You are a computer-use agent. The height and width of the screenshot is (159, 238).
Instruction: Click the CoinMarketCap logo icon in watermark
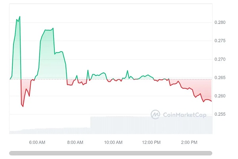pos(155,114)
